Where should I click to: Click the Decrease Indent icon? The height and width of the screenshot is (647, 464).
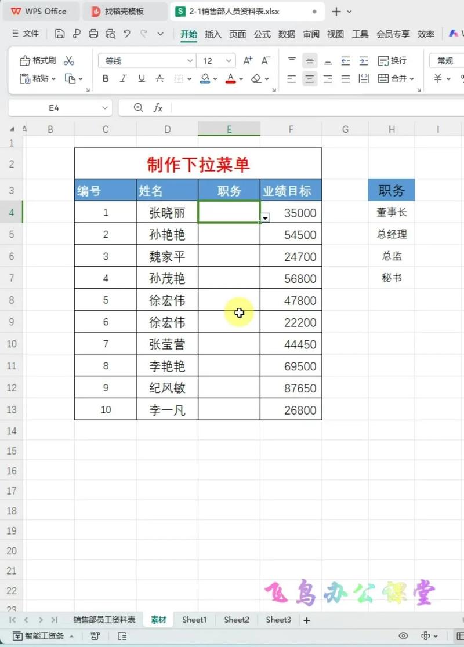(346, 61)
